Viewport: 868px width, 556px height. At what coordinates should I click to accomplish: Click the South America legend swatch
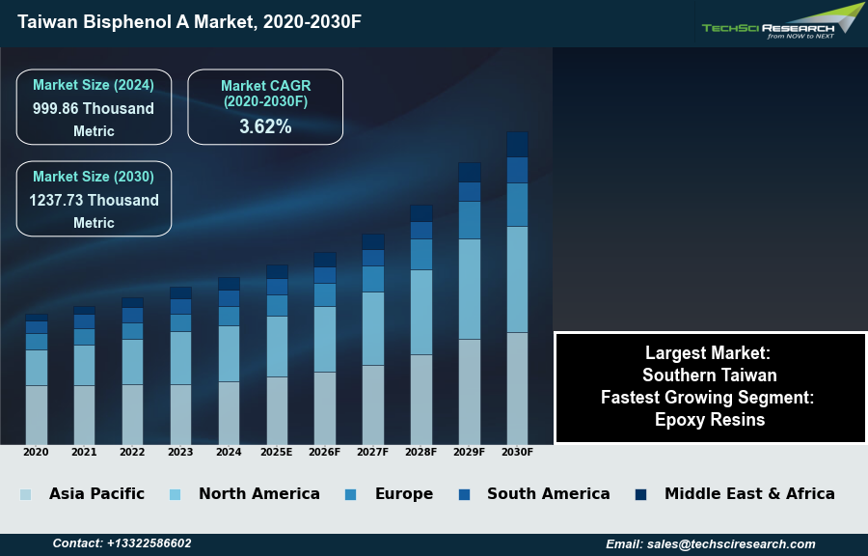pos(464,494)
